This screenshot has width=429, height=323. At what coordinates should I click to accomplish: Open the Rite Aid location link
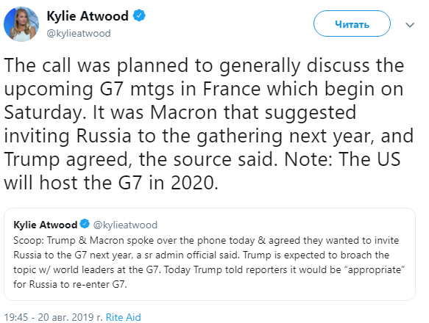[123, 317]
